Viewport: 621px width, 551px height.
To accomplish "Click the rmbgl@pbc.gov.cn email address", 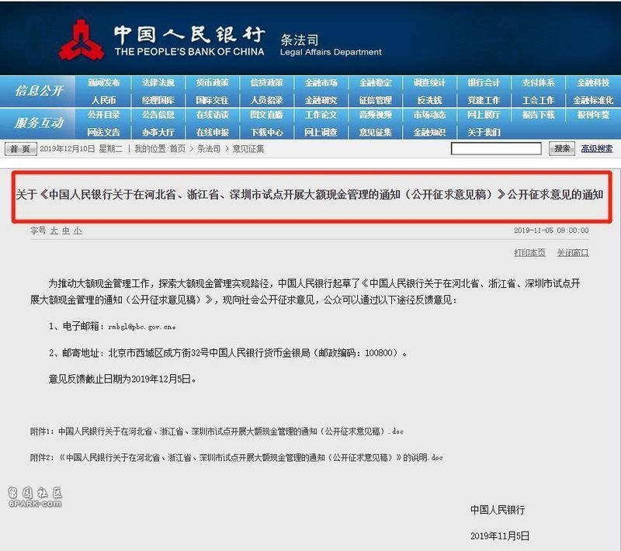I will [x=142, y=327].
